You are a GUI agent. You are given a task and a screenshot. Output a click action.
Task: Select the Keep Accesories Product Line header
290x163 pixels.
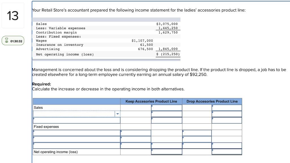coord(152,101)
